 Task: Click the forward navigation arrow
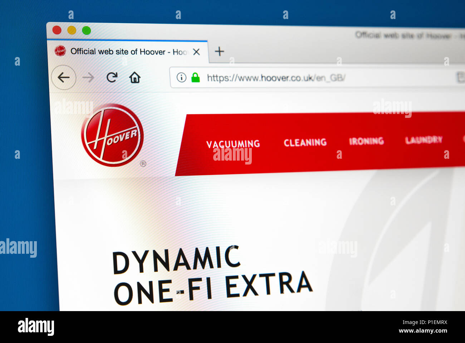tap(88, 77)
